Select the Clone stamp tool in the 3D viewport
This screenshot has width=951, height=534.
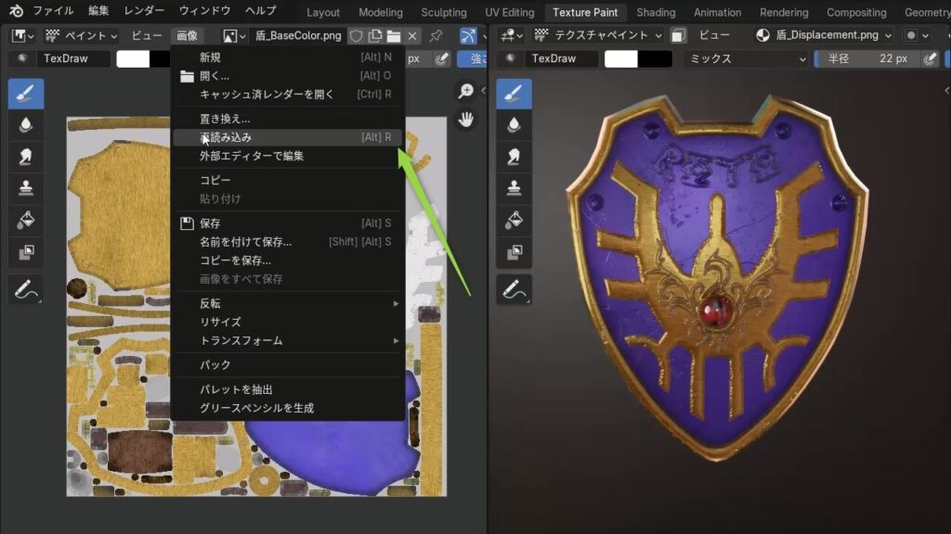[x=514, y=188]
